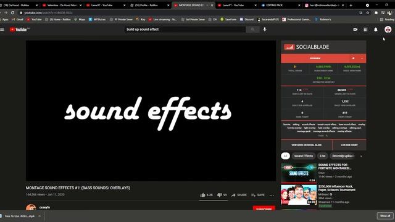Screen dimensions: 395x222
Task: Click the sound effects video player
Action: click(151, 111)
